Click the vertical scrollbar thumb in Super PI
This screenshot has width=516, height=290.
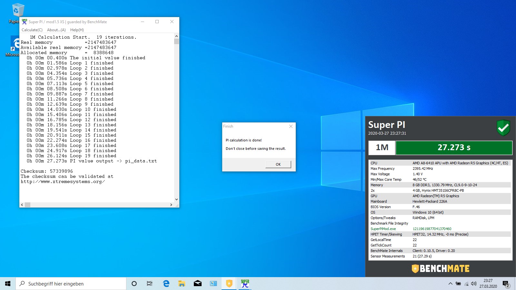coord(176,41)
